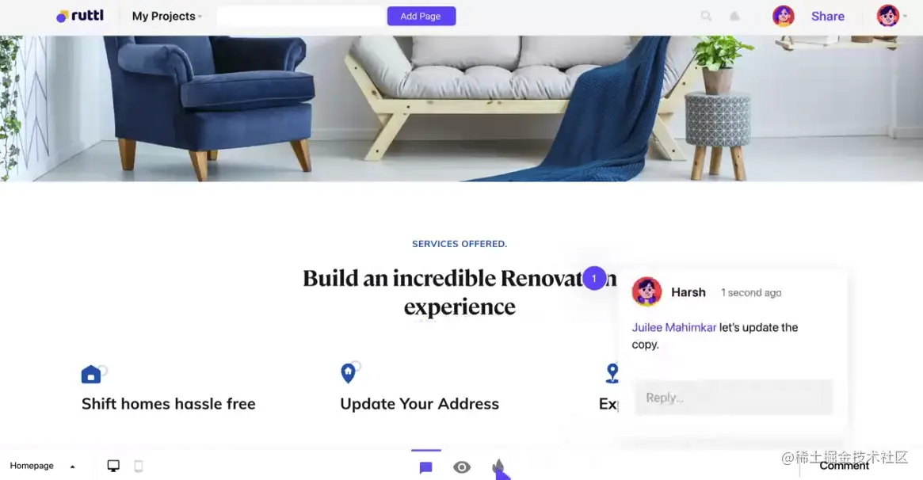Click the Share link
Viewport: 923px width, 480px height.
[x=828, y=17]
